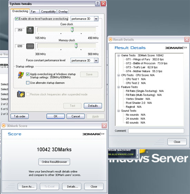This screenshot has width=190, height=194.
Task: Click the orange 3DMark icon in Result Details title
Action: coord(111,39)
